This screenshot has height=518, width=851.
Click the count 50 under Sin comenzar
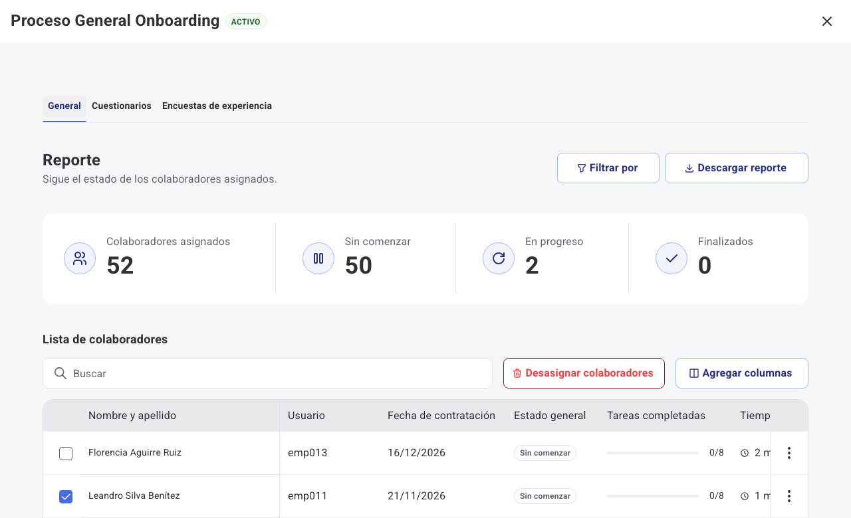pyautogui.click(x=358, y=266)
